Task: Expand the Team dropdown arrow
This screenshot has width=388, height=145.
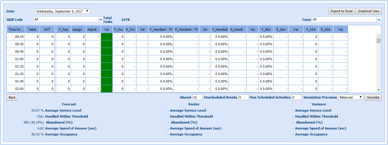Action: pyautogui.click(x=379, y=20)
